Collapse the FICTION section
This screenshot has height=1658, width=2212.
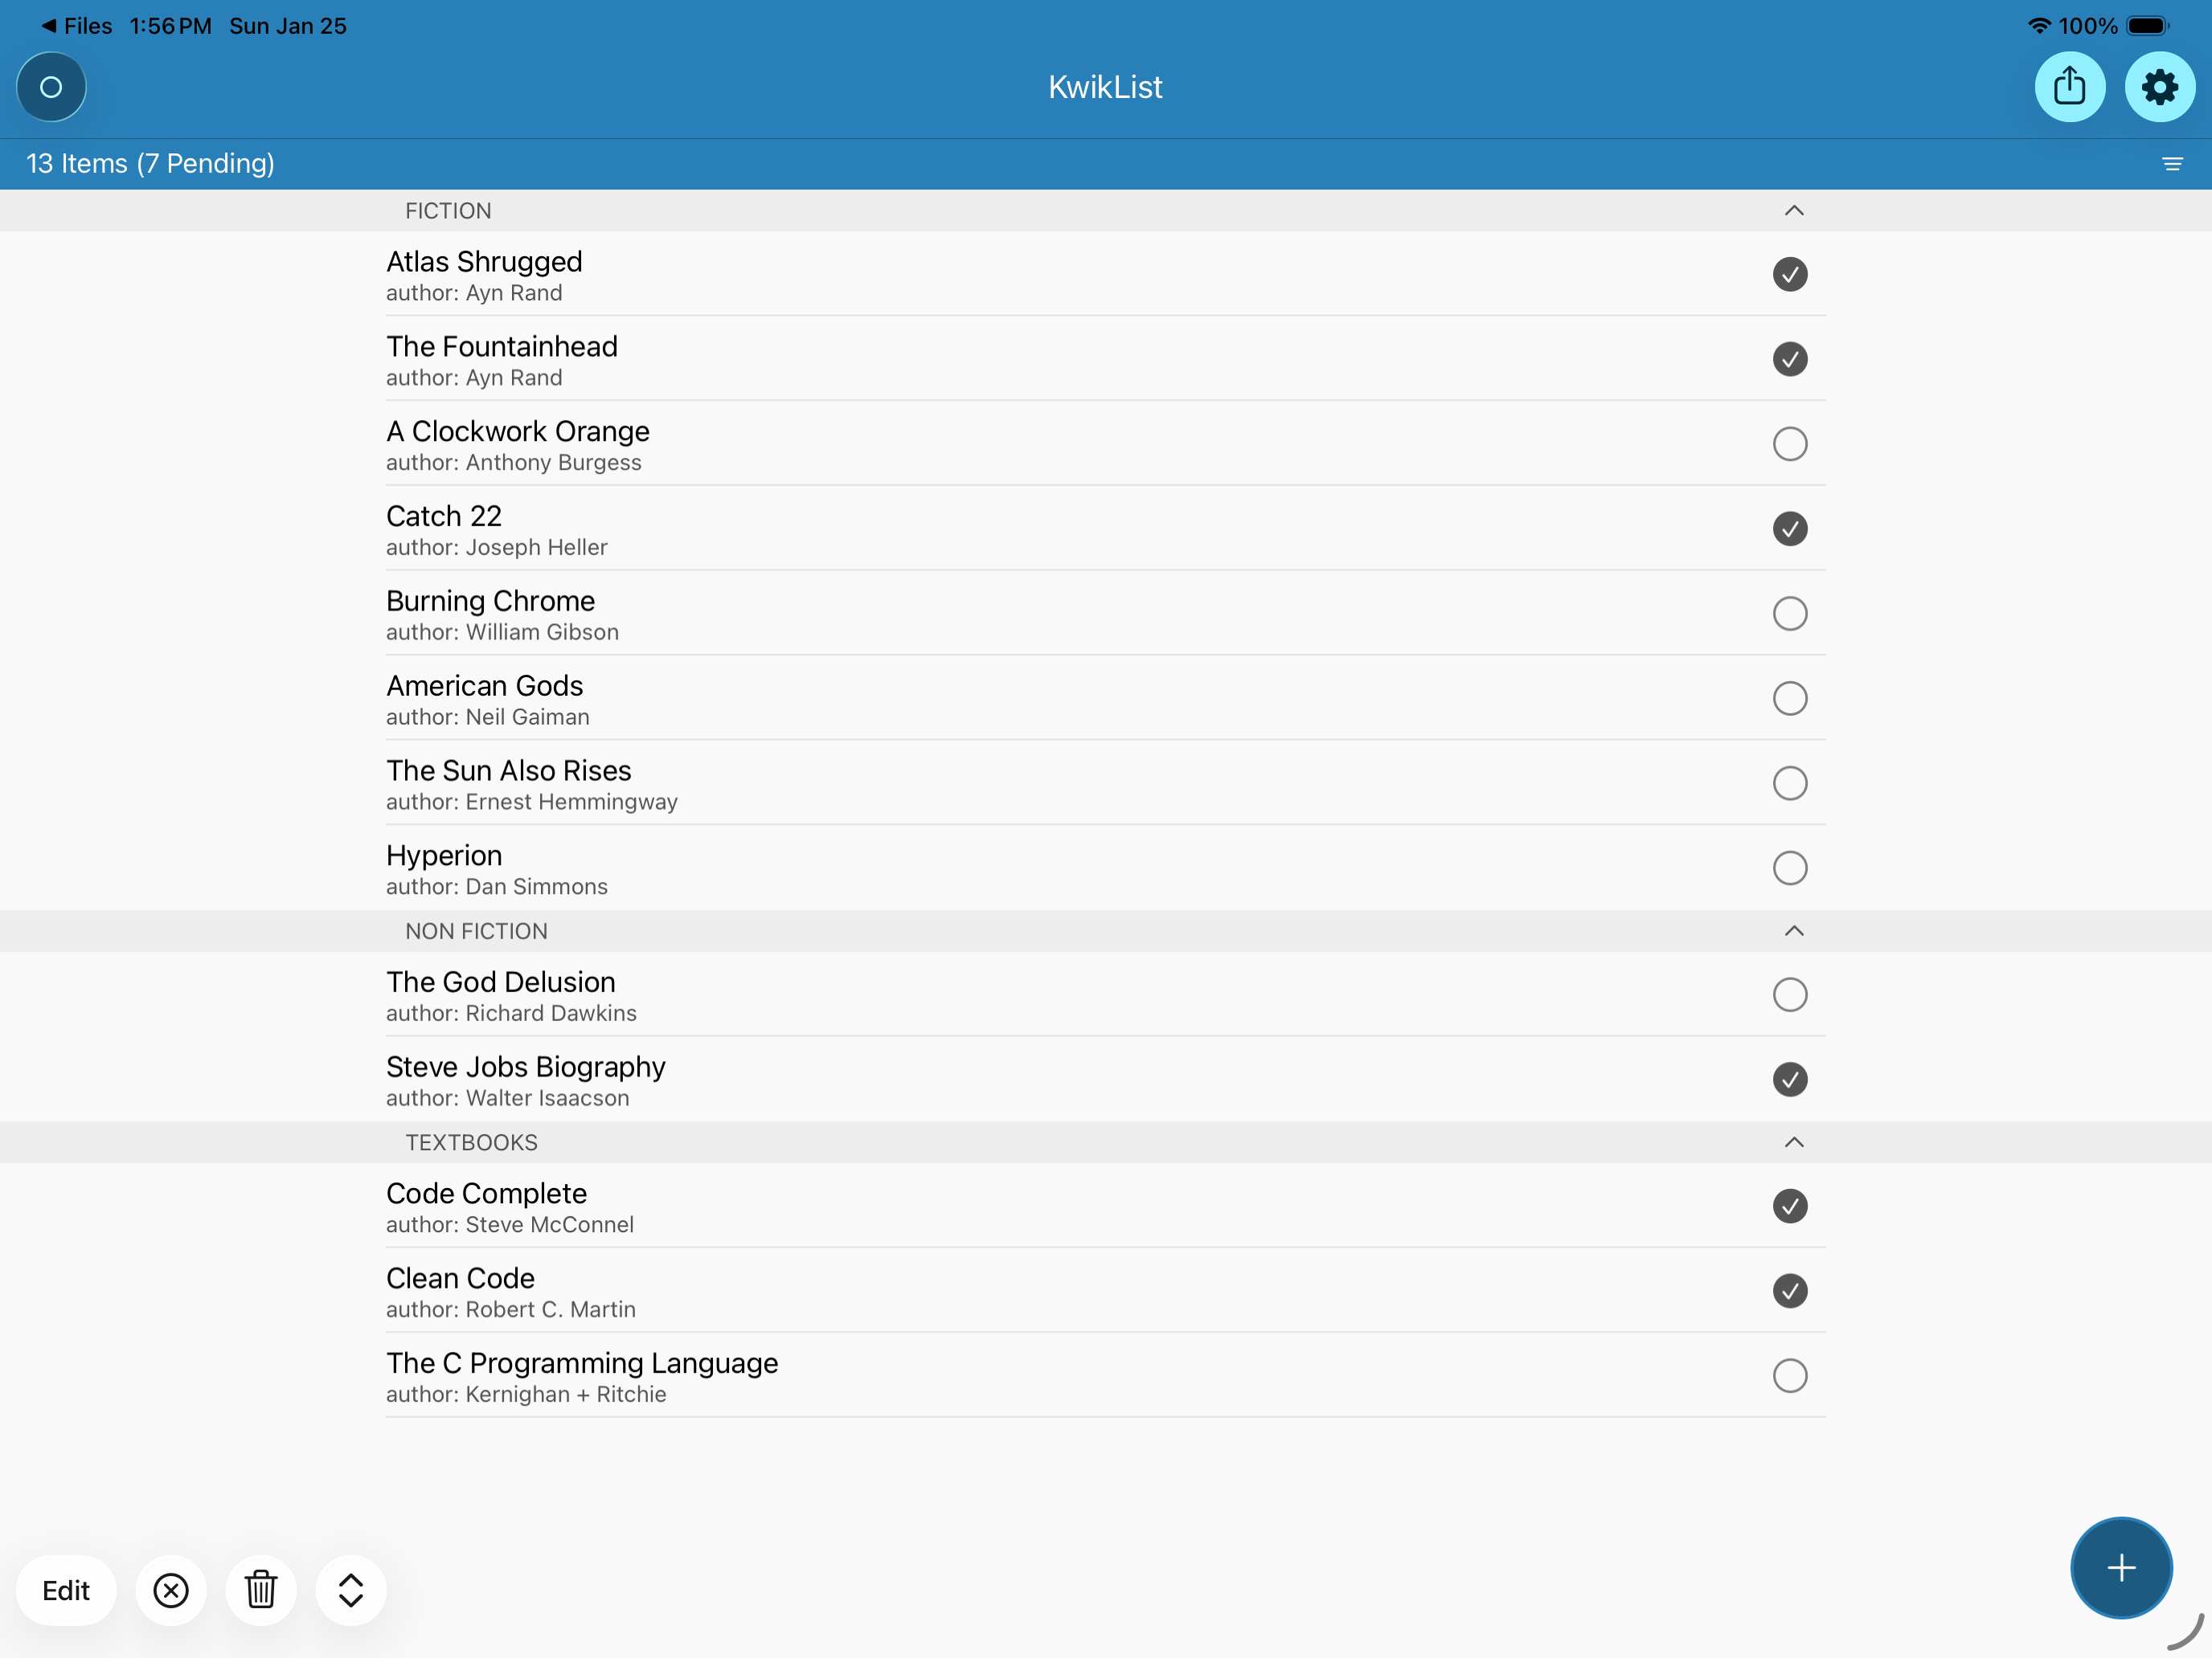tap(1794, 211)
